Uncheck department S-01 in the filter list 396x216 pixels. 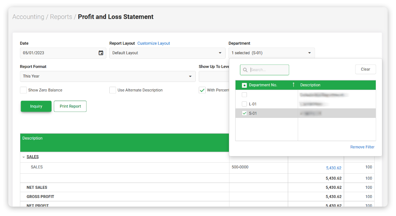click(244, 113)
